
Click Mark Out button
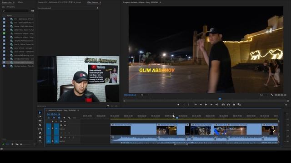click(x=189, y=105)
